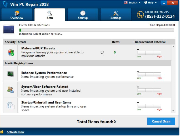Click the gold padlock activation icon

pos(2,132)
